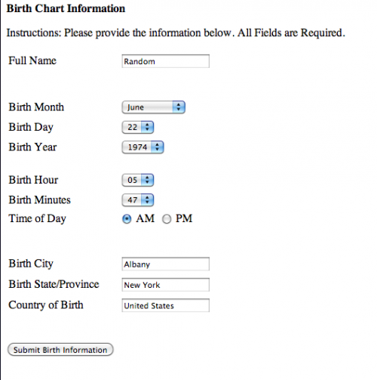
Task: Click the Full Name text field
Action: [165, 61]
